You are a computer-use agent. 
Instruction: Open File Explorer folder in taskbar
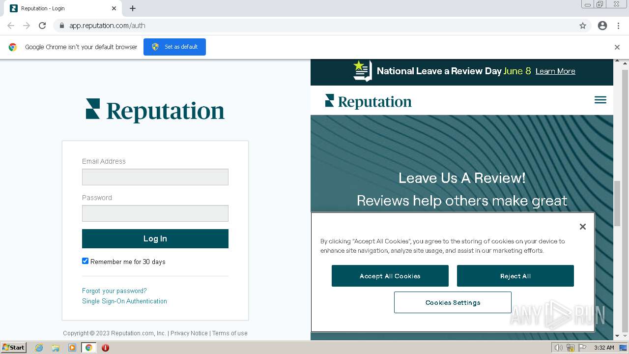pyautogui.click(x=56, y=348)
